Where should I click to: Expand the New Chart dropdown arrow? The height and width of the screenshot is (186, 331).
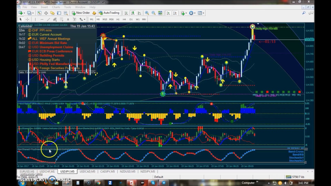24,13
